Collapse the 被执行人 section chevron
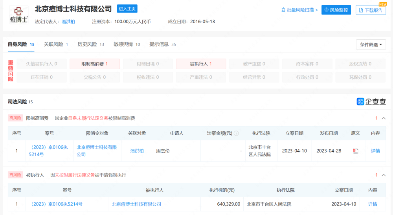Image resolution: width=393 pixels, height=215 pixels. click(384, 175)
